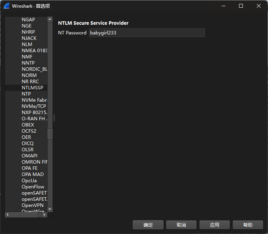Viewport: 268px width, 234px height.
Task: Maximize the preferences window
Action: pyautogui.click(x=241, y=6)
